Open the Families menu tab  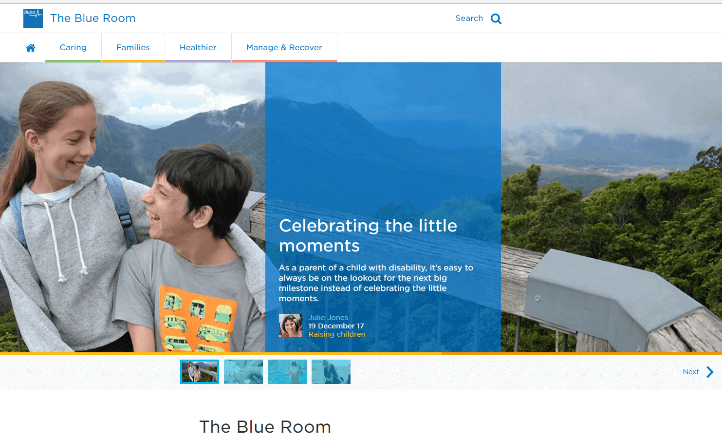pos(133,48)
